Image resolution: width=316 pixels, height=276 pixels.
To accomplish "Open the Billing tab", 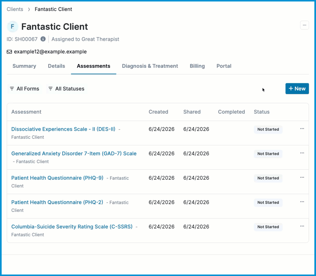I will [x=197, y=66].
